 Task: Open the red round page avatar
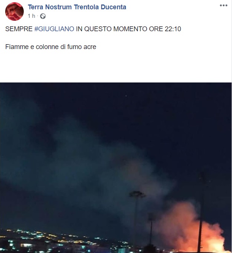coord(14,12)
